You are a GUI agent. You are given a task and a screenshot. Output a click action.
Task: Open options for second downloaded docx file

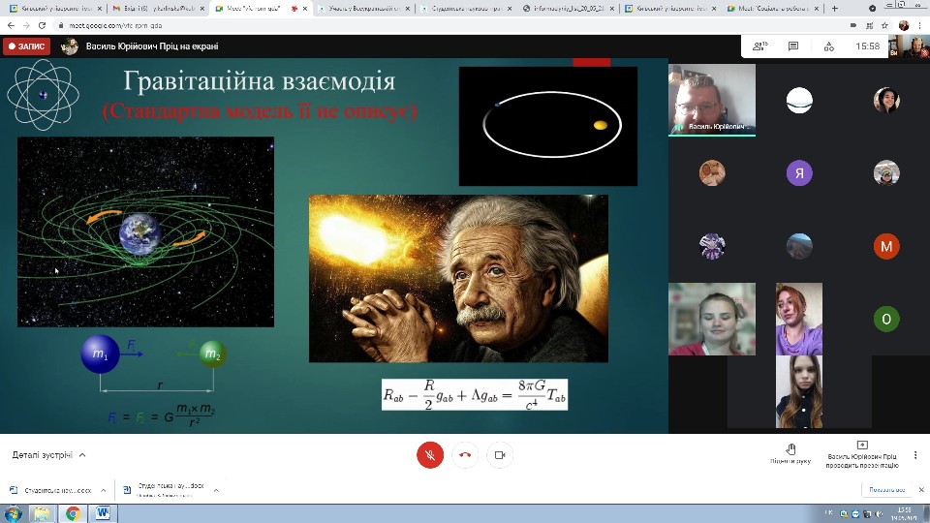click(214, 490)
